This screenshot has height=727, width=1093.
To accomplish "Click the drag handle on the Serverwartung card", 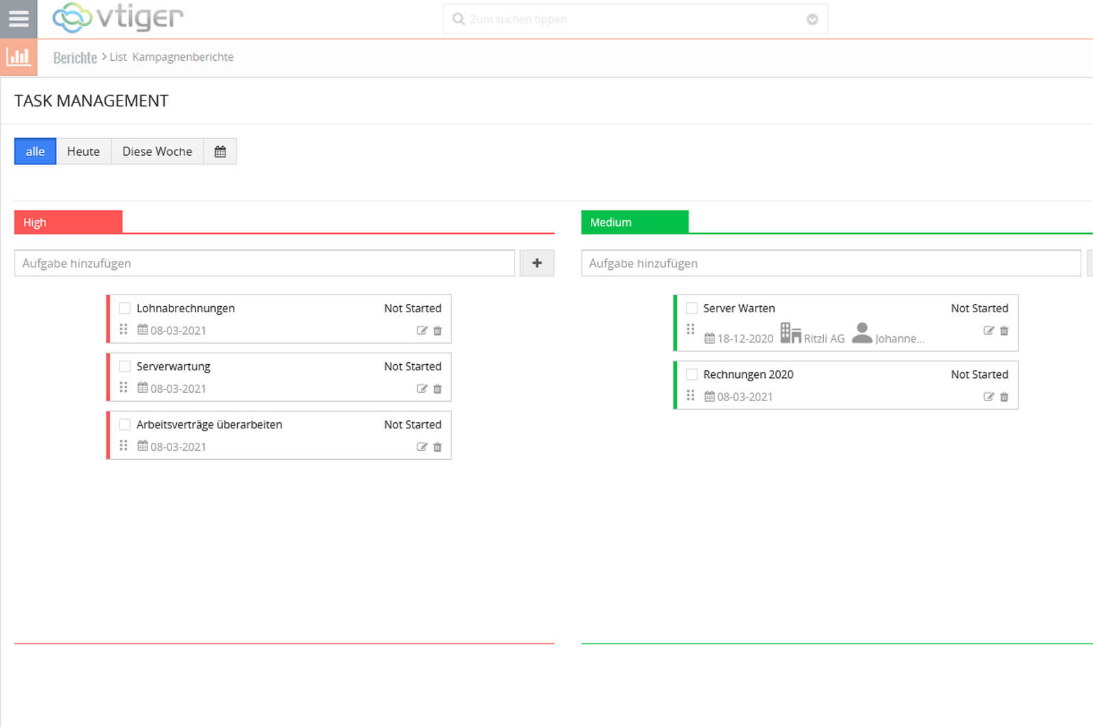I will [x=124, y=387].
